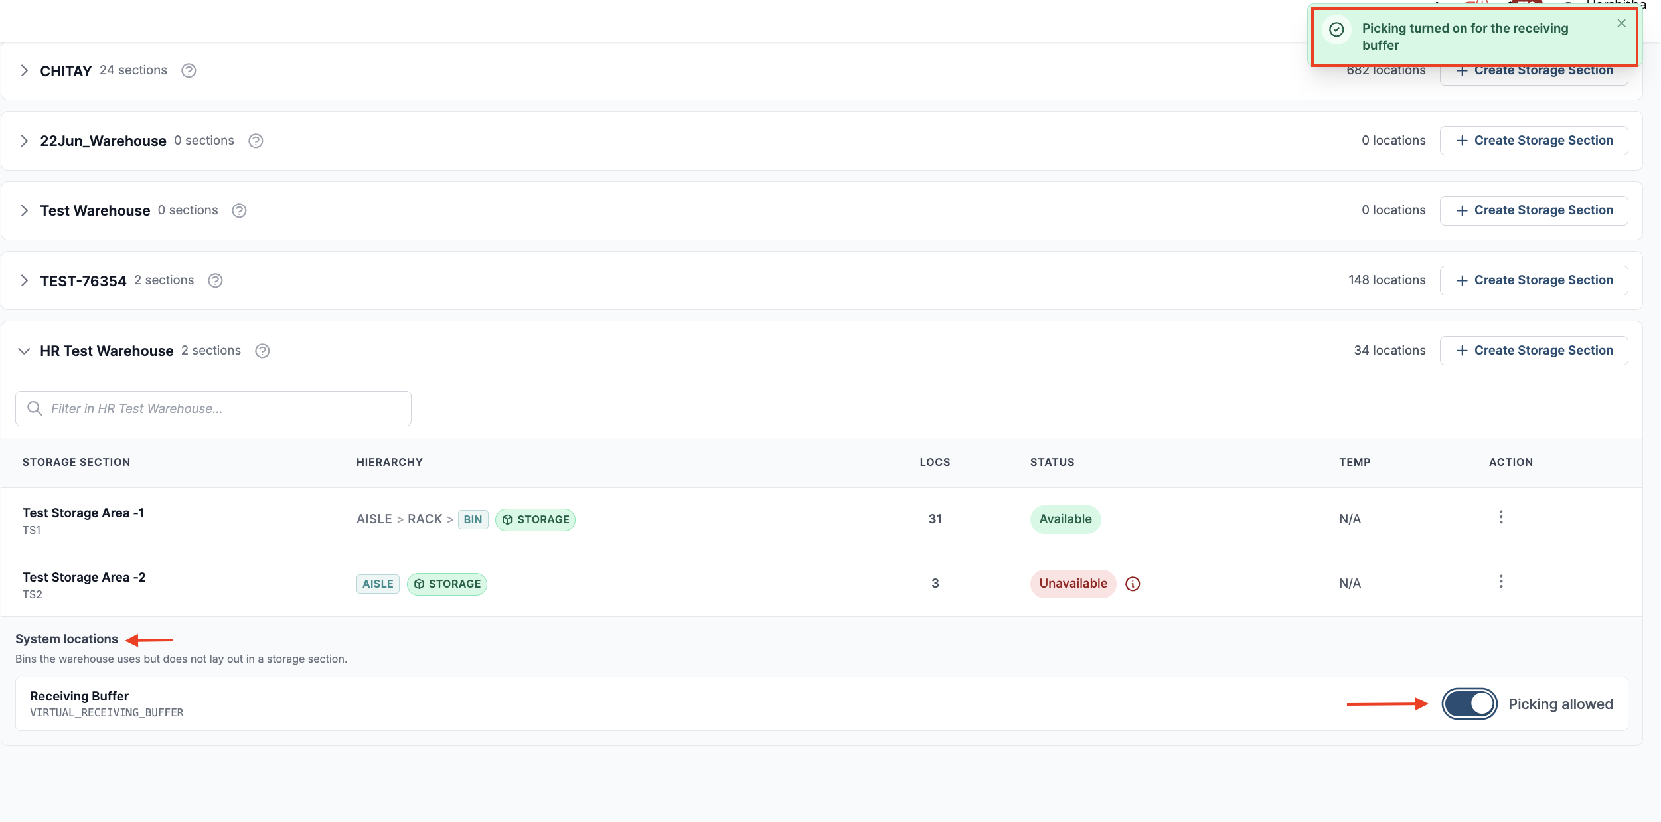
Task: Click the AISLE tag in Test Storage Area -2
Action: 378,584
